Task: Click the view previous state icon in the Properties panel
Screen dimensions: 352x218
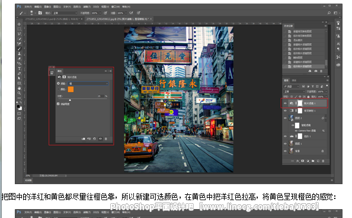Action: [x=89, y=139]
